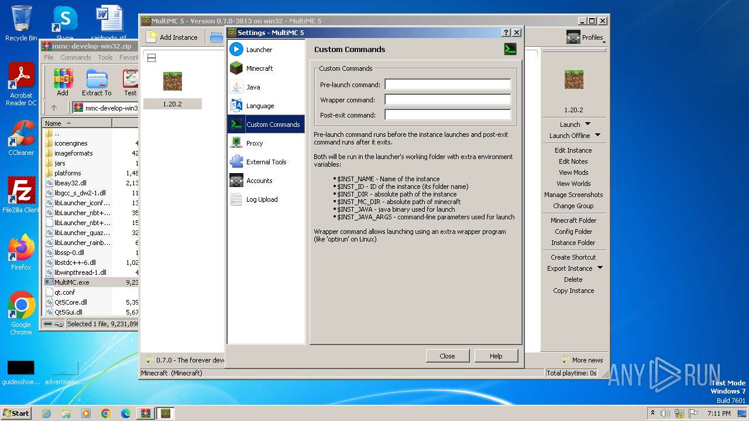The image size is (749, 421).
Task: Expand the Launch Offline dropdown arrow
Action: coord(597,135)
